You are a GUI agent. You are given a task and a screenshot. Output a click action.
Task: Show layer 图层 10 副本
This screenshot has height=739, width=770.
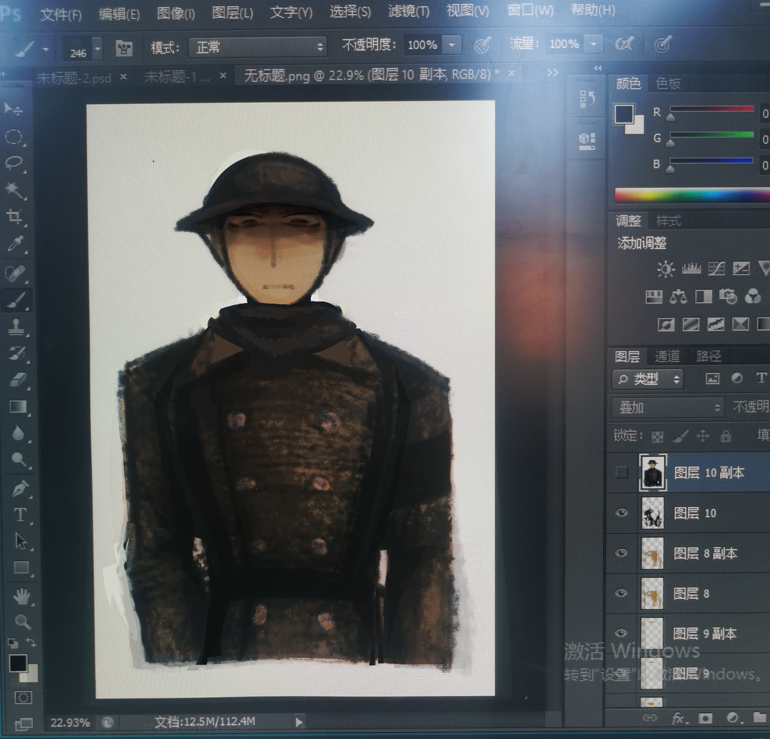(622, 472)
